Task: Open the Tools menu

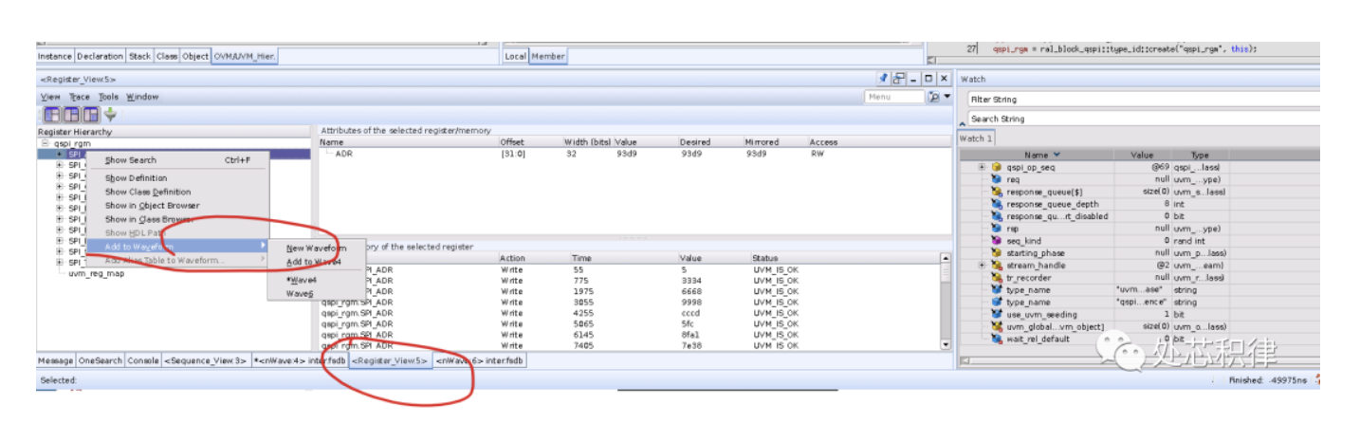Action: coord(108,97)
